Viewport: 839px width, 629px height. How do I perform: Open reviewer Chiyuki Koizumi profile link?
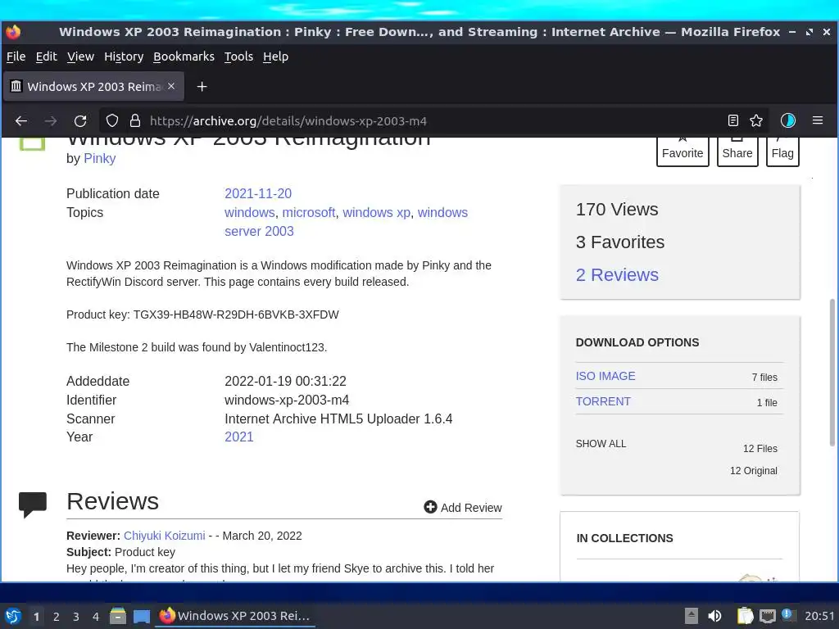pos(164,536)
